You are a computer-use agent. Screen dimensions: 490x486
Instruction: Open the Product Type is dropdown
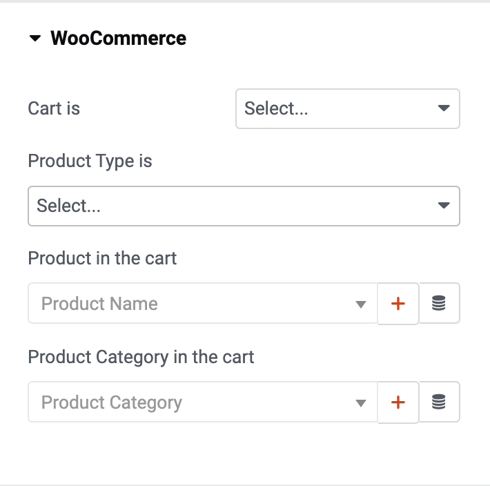244,206
